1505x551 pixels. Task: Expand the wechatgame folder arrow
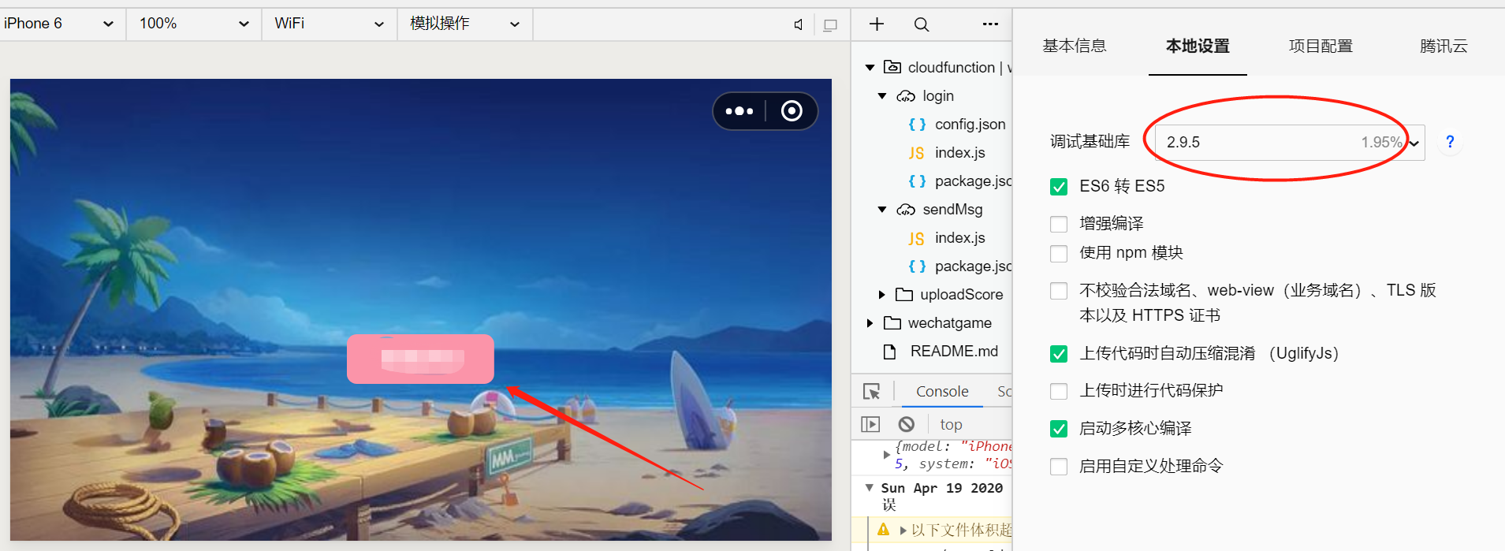click(870, 323)
